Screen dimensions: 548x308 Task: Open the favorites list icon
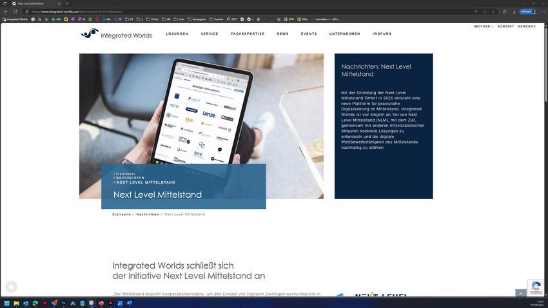[x=505, y=12]
